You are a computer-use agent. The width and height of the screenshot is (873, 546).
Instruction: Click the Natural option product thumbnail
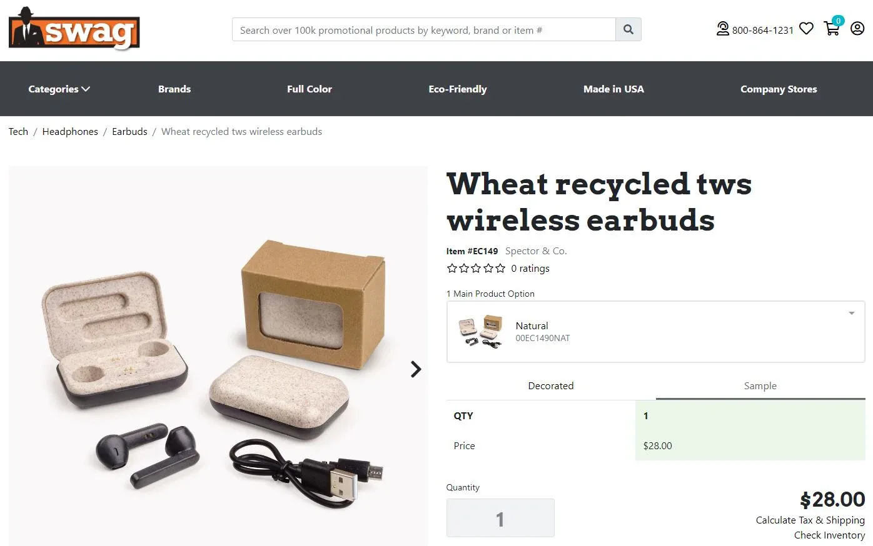pyautogui.click(x=480, y=331)
